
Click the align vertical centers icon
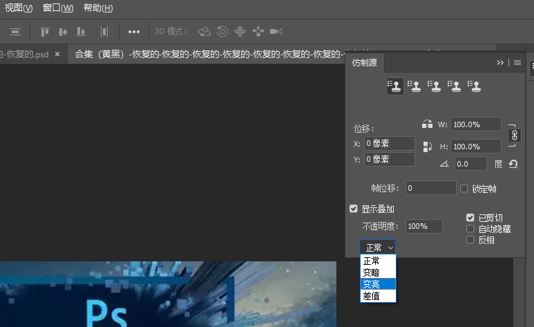click(63, 32)
